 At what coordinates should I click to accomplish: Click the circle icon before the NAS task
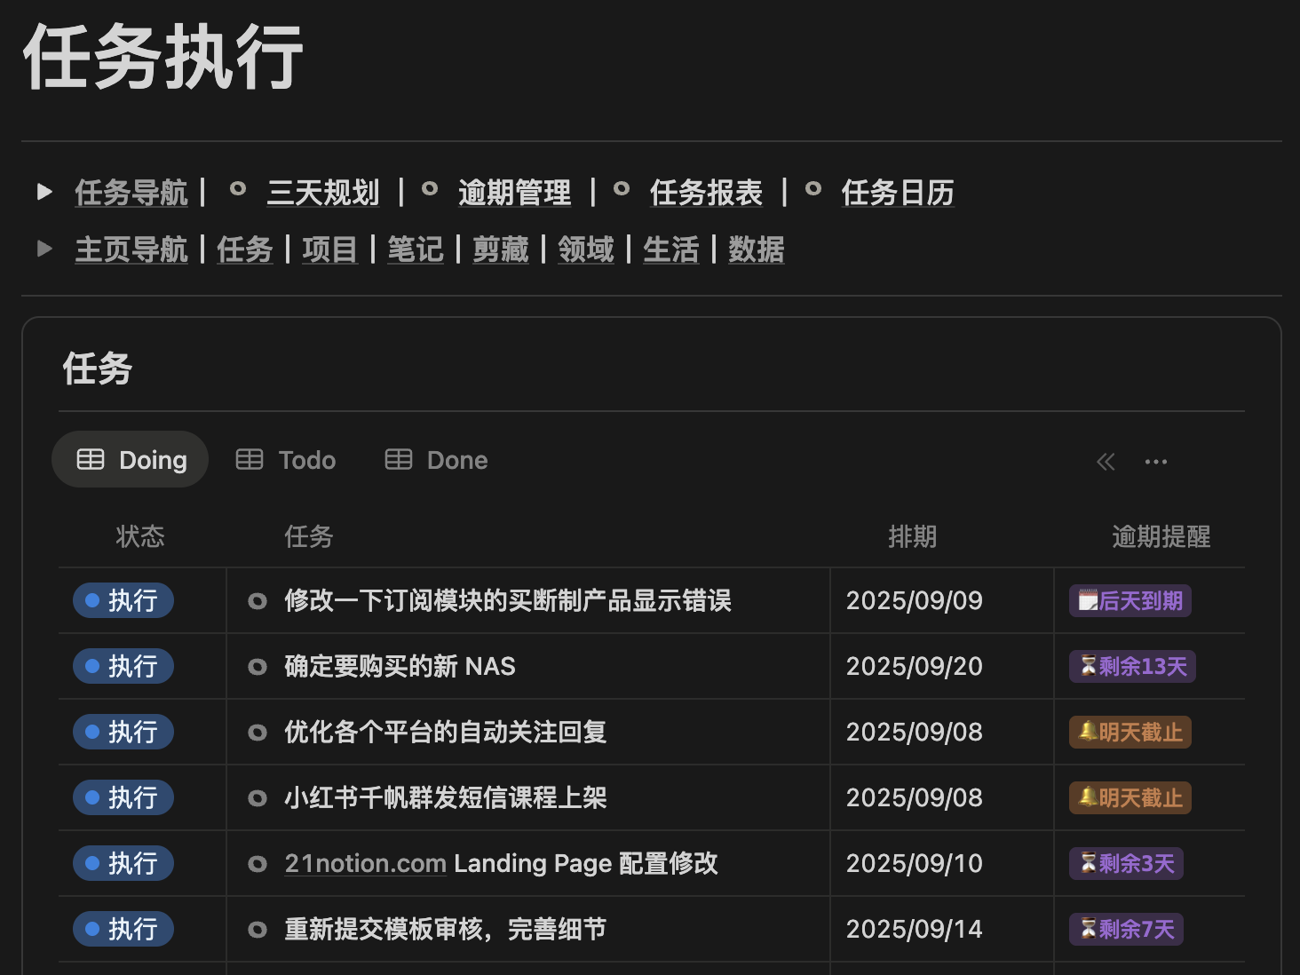tap(258, 667)
